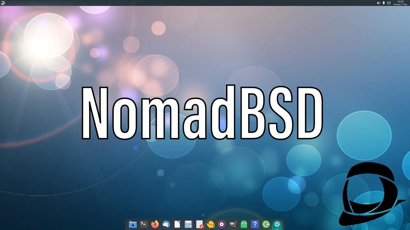Open the help application with question mark icon
410x230 pixels.
[255, 224]
